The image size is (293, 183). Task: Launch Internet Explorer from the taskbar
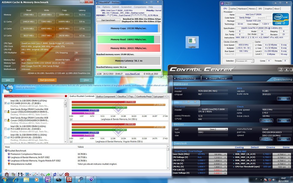click(15, 180)
